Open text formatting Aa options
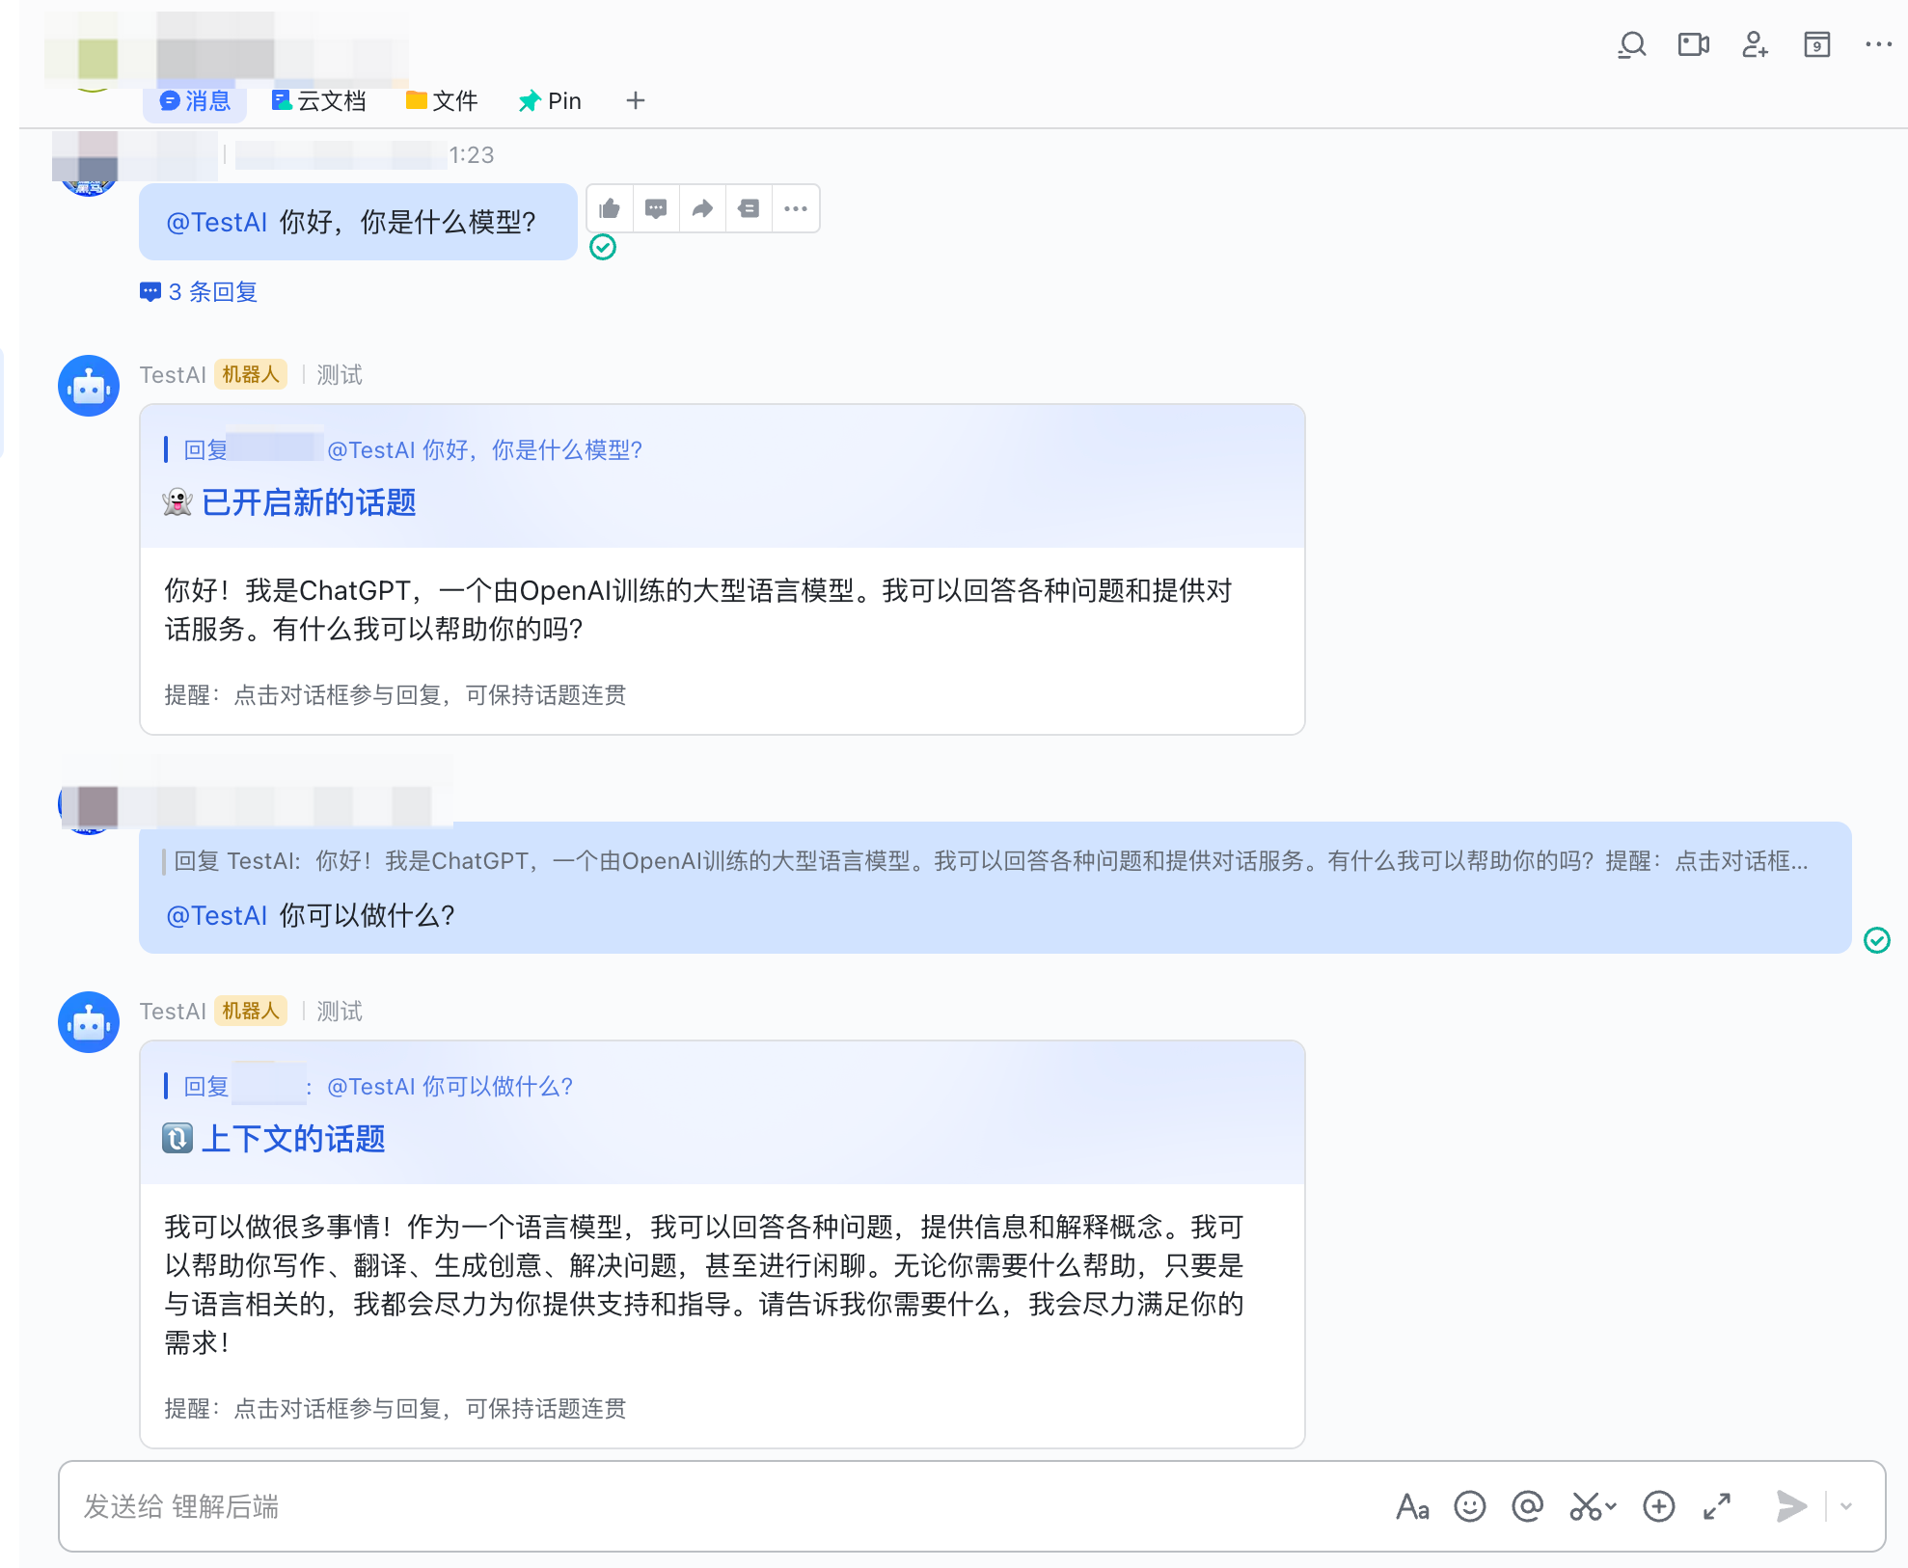This screenshot has height=1568, width=1908. 1412,1506
